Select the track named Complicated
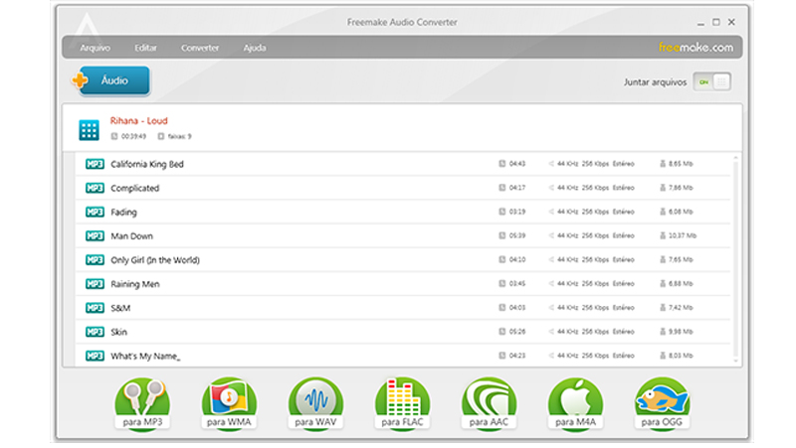 (x=134, y=188)
